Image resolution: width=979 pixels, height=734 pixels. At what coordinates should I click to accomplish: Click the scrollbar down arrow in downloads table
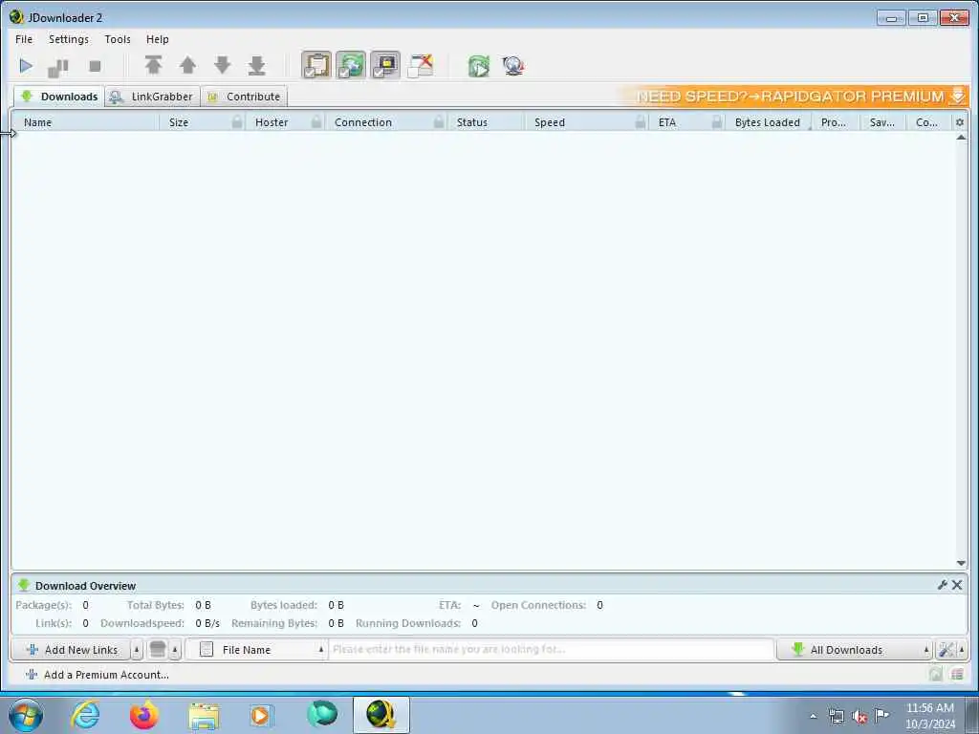pos(962,563)
